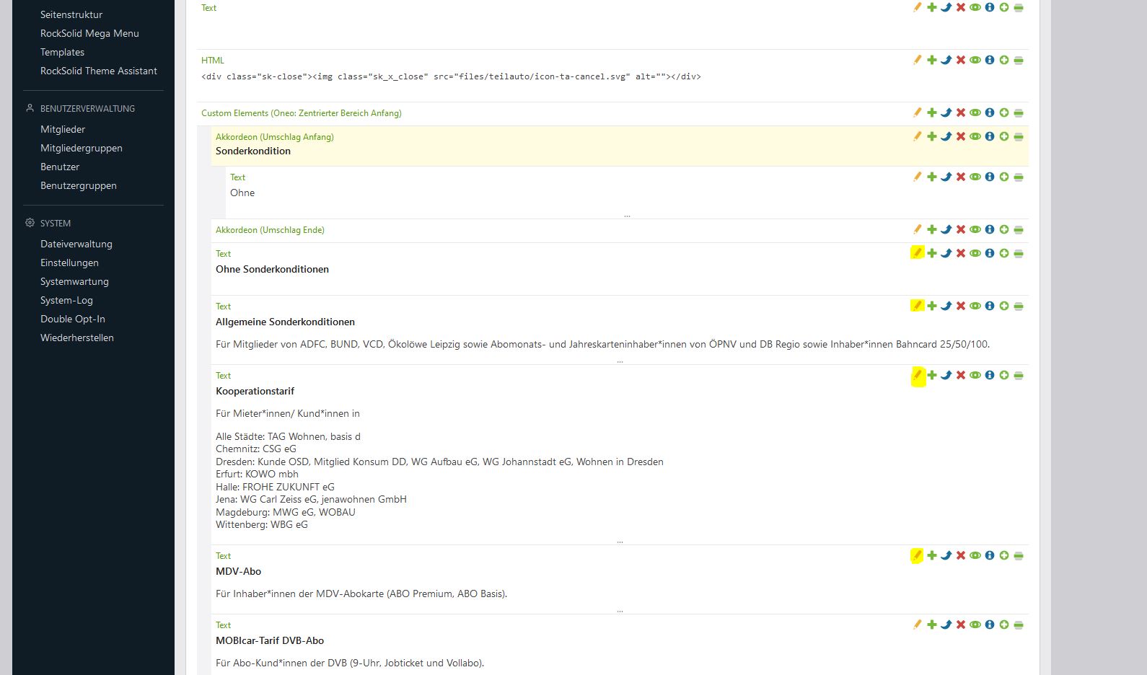Click drag handle of Akkordeon (Umschlag Ende)
The width and height of the screenshot is (1147, 675).
point(1018,230)
